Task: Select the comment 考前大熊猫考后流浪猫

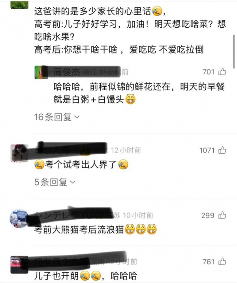Action: pos(79,230)
